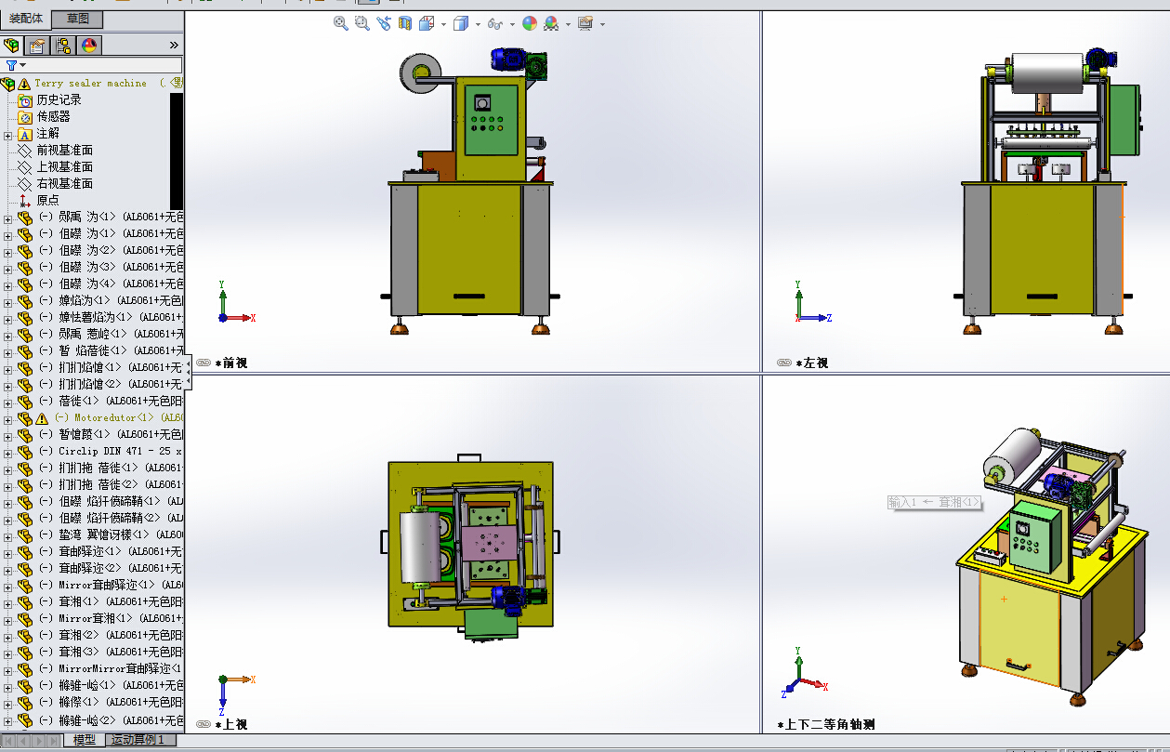Select the 前视基准面 plane

tap(64, 150)
